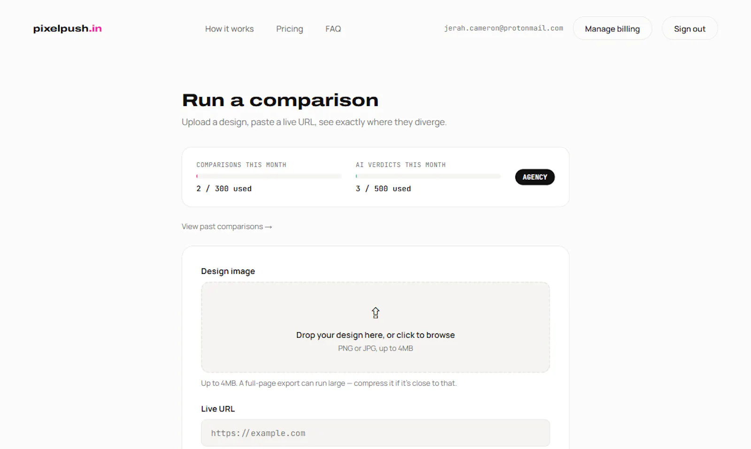Screen dimensions: 751x449
Task: Click the 'Upload a design, paste a live URL' subtitle
Action: [x=314, y=122]
